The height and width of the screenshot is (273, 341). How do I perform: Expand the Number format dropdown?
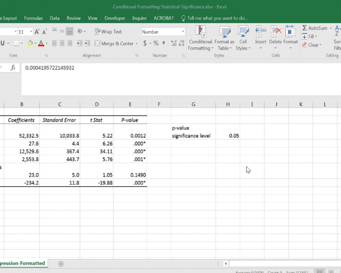pos(183,32)
